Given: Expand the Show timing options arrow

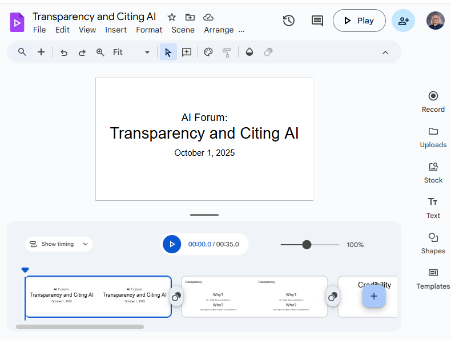Looking at the screenshot, I should click(x=85, y=244).
